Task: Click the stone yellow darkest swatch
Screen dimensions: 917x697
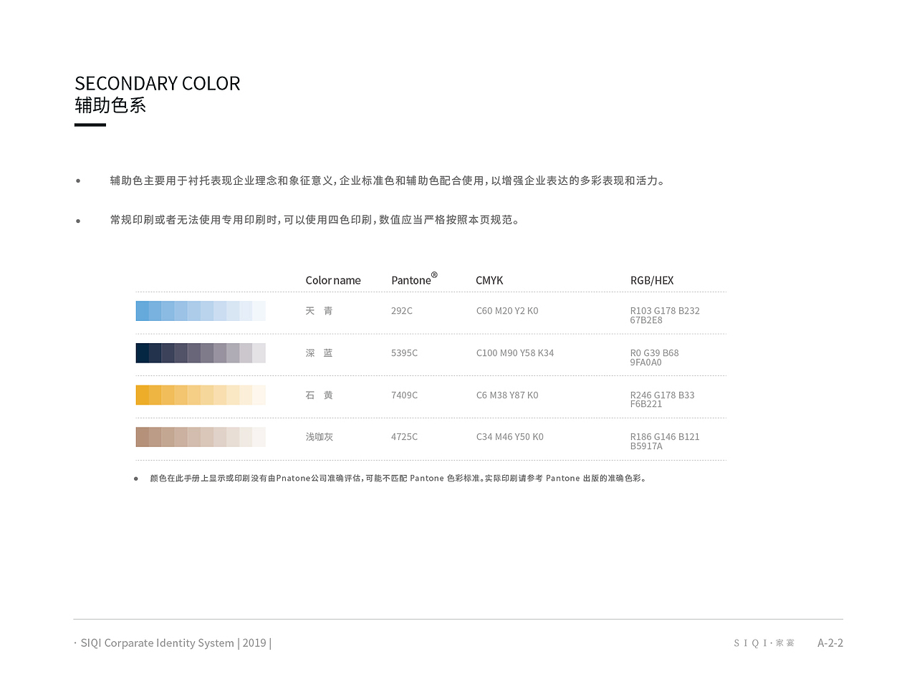Action: [143, 395]
